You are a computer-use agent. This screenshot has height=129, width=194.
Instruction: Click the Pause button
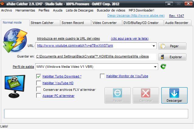click(117, 95)
